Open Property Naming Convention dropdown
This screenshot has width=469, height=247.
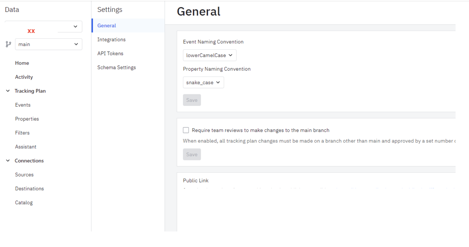[203, 82]
